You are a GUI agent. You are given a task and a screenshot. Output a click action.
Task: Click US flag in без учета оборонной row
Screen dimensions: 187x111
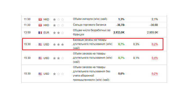click(40, 74)
